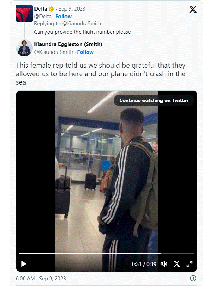Image resolution: width=214 pixels, height=286 pixels.
Task: Expand the video to fullscreen
Action: (189, 264)
